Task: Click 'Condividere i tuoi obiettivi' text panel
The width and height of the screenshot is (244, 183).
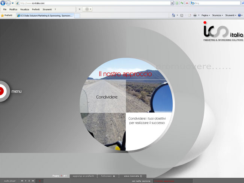Action: [x=147, y=121]
